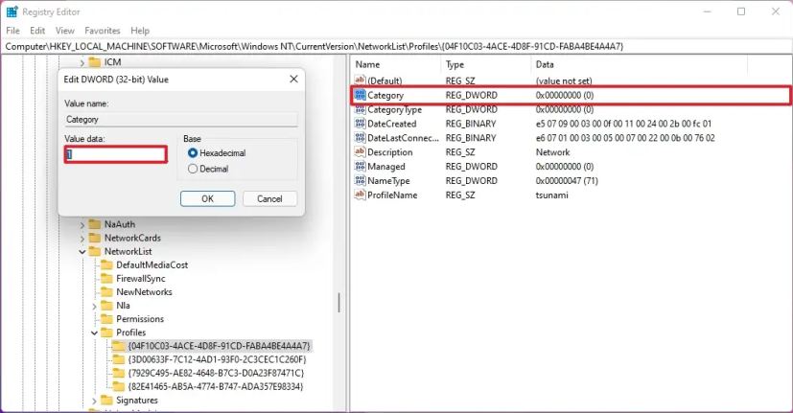Open the File menu
This screenshot has height=413, width=793.
(12, 31)
